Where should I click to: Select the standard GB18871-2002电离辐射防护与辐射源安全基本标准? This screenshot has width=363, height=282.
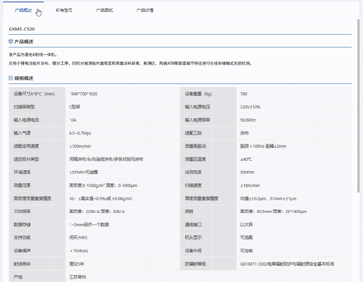[x=287, y=264]
